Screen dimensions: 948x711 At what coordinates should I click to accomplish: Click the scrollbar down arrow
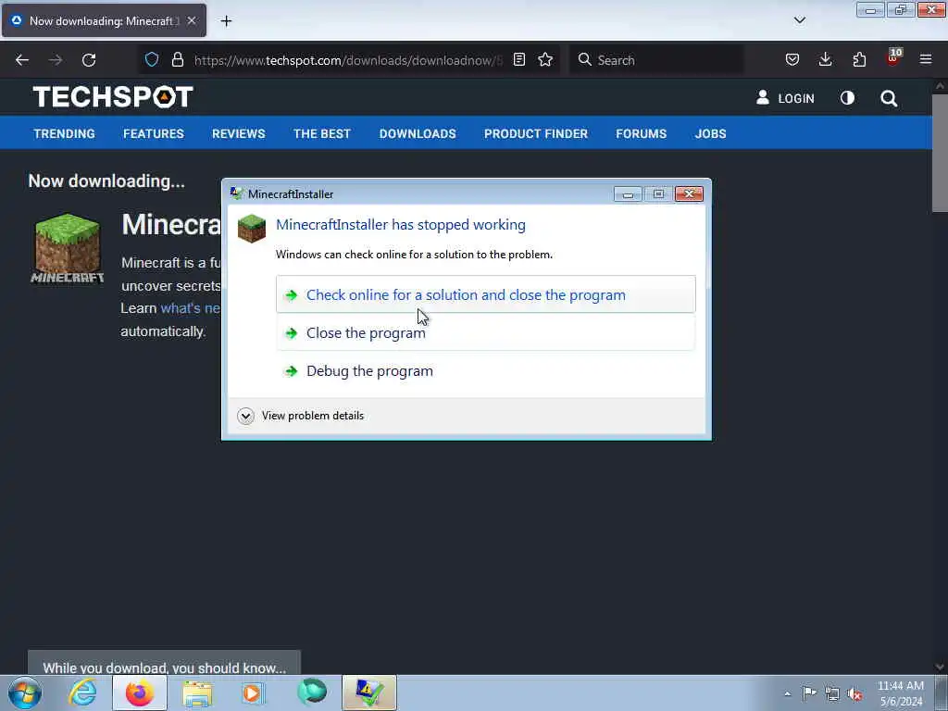point(940,667)
